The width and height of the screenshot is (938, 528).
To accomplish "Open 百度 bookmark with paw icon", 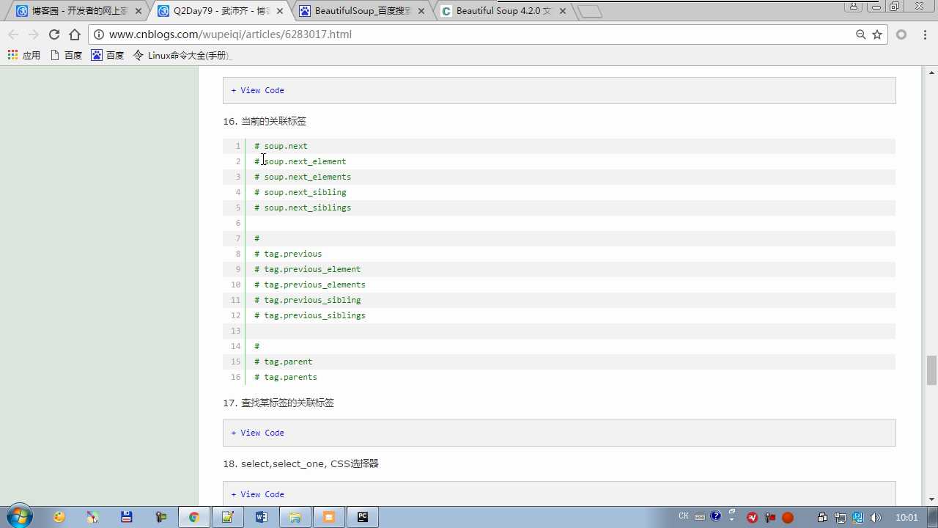I will pyautogui.click(x=108, y=55).
